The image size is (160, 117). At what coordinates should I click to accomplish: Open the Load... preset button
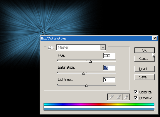coord(144,69)
